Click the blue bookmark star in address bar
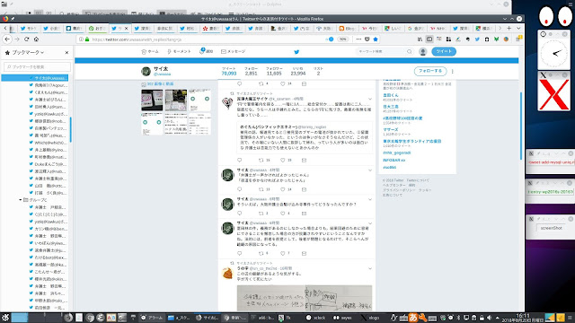The width and height of the screenshot is (575, 323). (376, 39)
